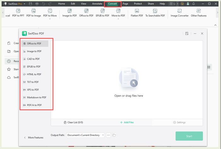Image resolution: width=221 pixels, height=149 pixels.
Task: Go back to More Features
Action: [x=34, y=138]
